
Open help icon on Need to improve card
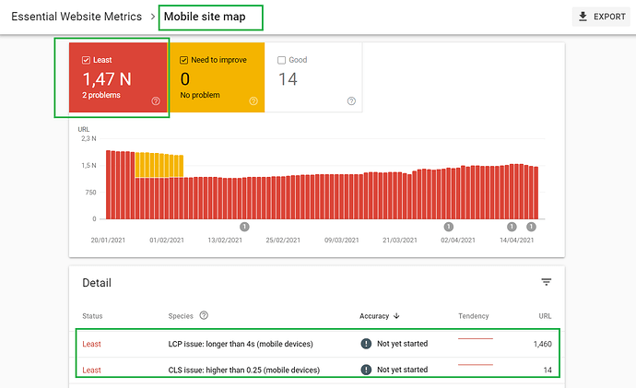253,101
